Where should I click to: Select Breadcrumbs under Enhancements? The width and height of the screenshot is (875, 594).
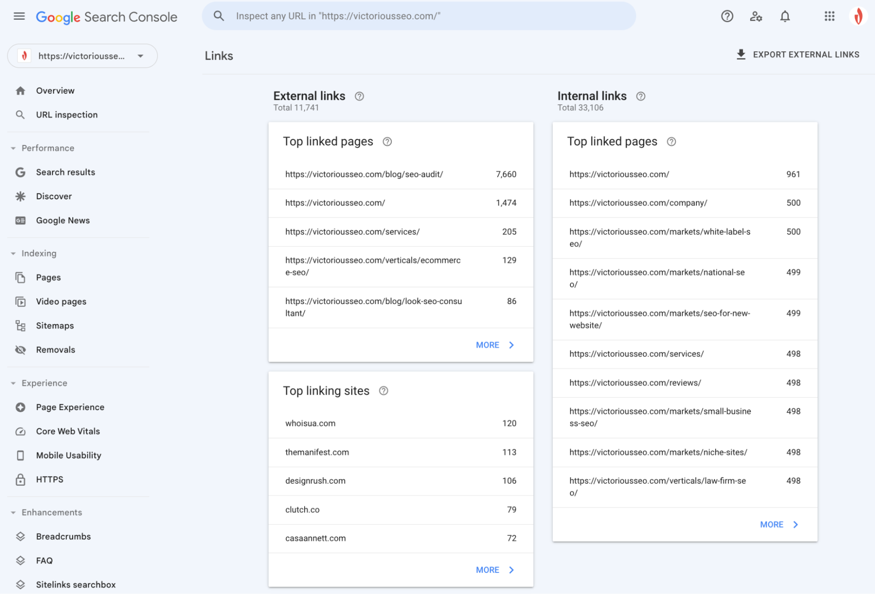[63, 536]
